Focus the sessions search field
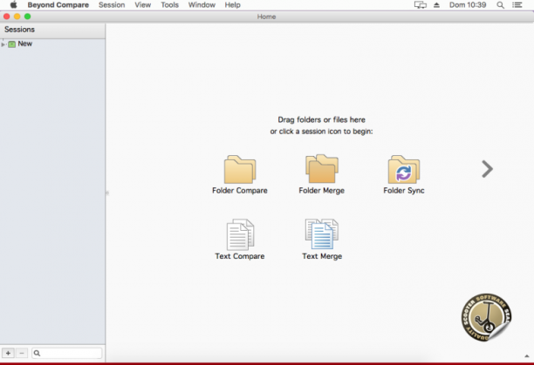The image size is (534, 365). tap(66, 353)
